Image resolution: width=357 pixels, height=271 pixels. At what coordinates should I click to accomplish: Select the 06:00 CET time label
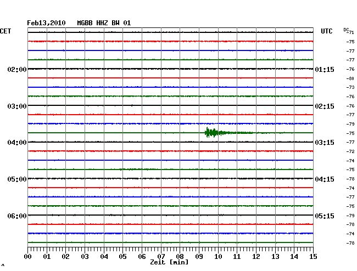point(17,216)
